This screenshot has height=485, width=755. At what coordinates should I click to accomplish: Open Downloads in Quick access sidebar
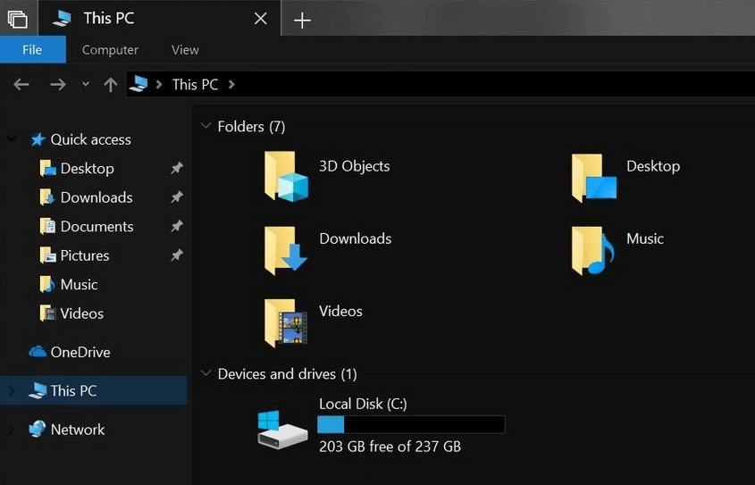pyautogui.click(x=86, y=197)
